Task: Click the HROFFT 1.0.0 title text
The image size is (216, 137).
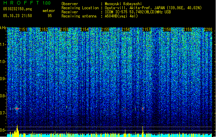Action: click(27, 3)
